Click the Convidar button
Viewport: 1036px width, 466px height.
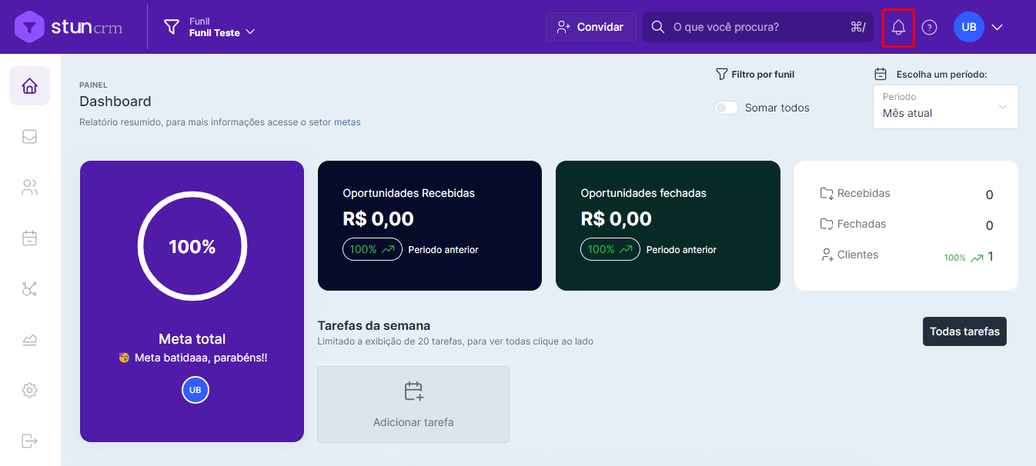590,27
